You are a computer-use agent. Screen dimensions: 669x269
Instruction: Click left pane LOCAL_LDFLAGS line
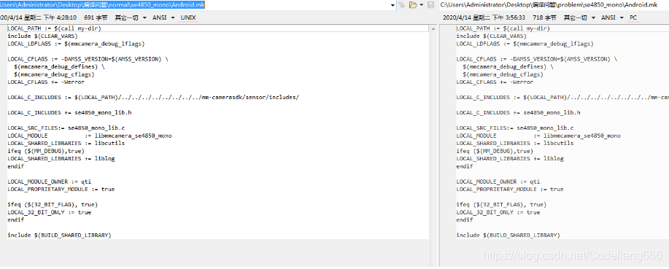point(76,44)
